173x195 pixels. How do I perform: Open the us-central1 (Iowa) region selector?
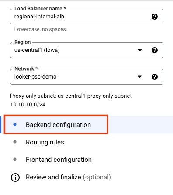tap(86, 50)
